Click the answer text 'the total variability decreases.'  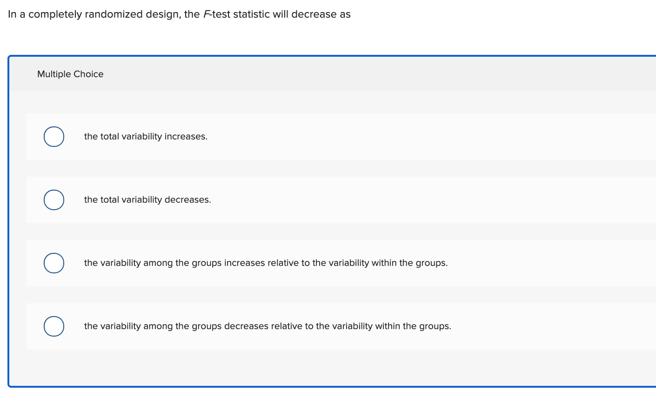[147, 199]
